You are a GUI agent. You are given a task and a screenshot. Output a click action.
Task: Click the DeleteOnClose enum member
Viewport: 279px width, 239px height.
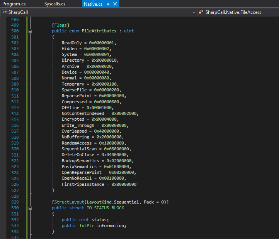[78, 155]
